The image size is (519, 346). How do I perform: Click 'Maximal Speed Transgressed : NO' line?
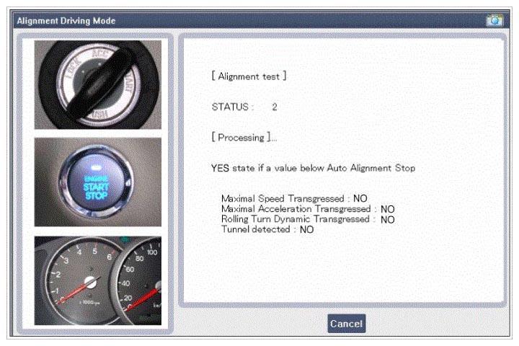click(x=294, y=199)
